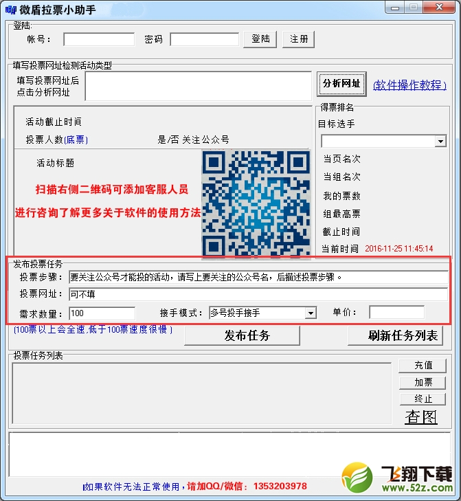Click the 密码 password input field
Screen dimensions: 461x501
[x=205, y=40]
